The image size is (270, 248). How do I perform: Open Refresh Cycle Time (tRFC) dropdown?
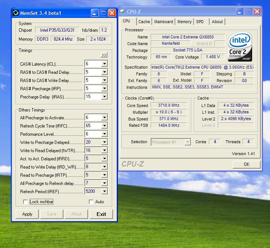coord(104,126)
